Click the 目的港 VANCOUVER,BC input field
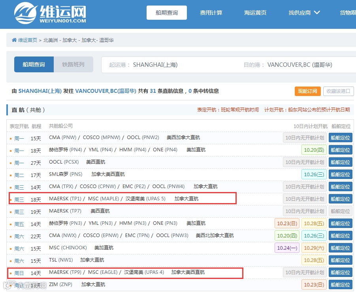 pos(298,65)
